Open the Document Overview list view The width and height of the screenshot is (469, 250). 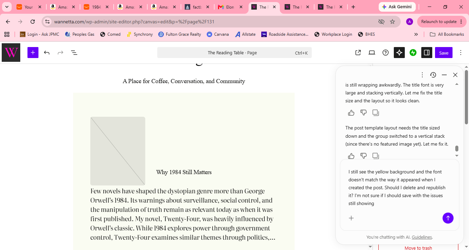(x=74, y=53)
